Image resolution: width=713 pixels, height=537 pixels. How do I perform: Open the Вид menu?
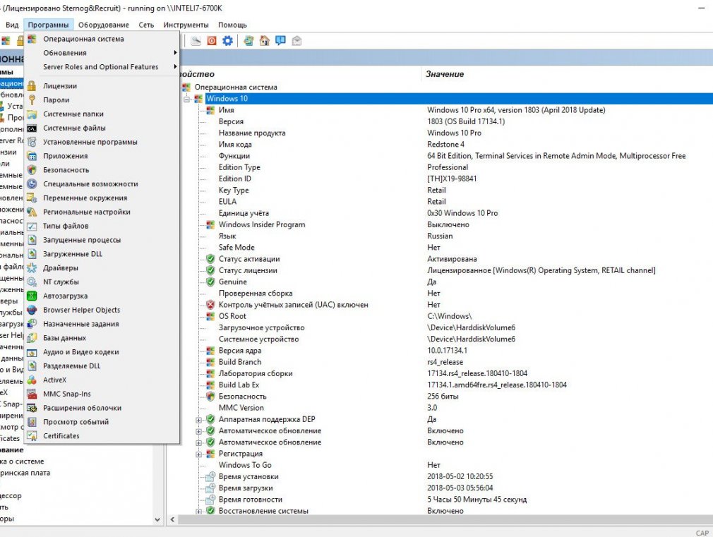pyautogui.click(x=12, y=25)
